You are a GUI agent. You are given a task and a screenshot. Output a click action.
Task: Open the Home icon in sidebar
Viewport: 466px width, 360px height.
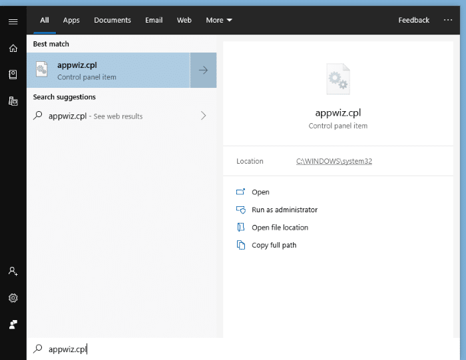click(x=13, y=48)
